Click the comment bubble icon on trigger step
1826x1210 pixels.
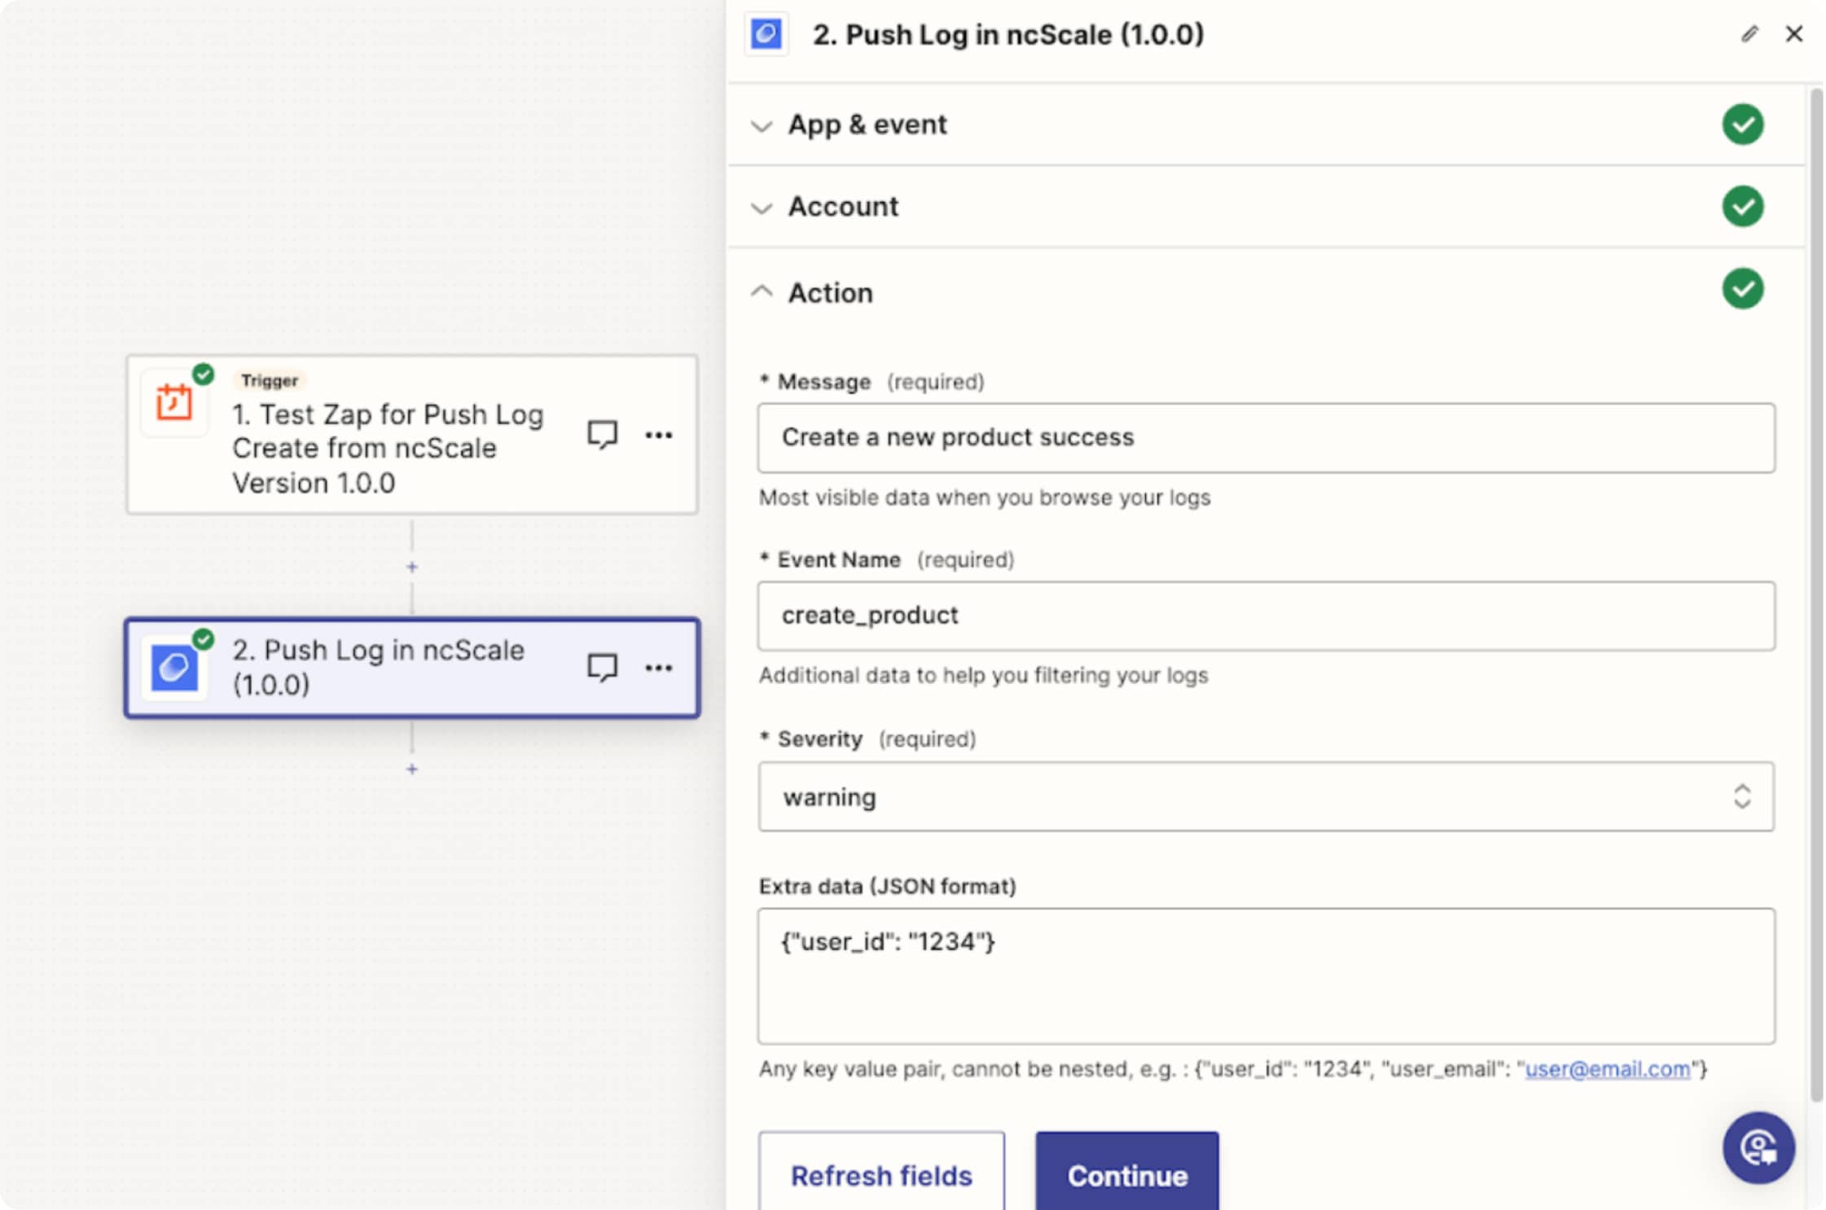click(x=603, y=433)
